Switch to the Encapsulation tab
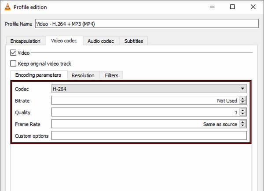This screenshot has height=191, width=264. coord(25,41)
